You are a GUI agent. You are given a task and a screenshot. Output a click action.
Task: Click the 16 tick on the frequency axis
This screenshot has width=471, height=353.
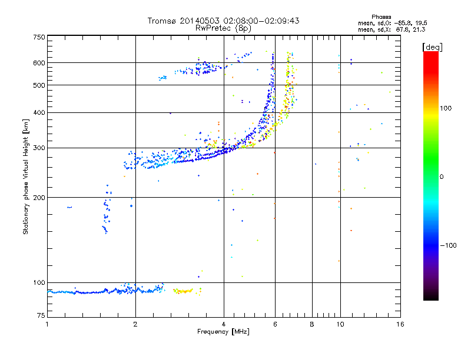(x=400, y=325)
